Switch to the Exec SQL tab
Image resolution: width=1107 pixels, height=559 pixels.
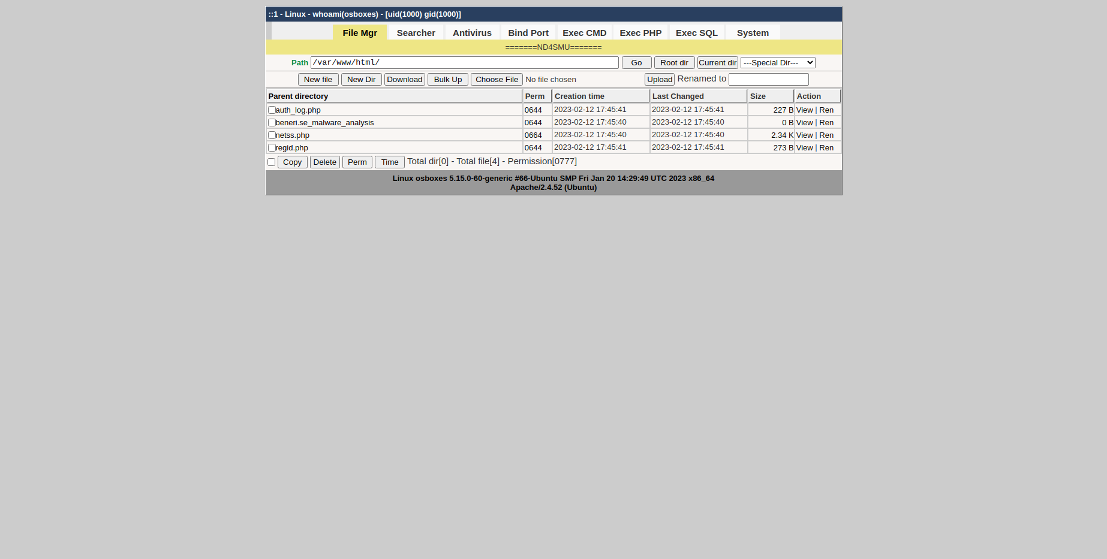click(x=696, y=33)
